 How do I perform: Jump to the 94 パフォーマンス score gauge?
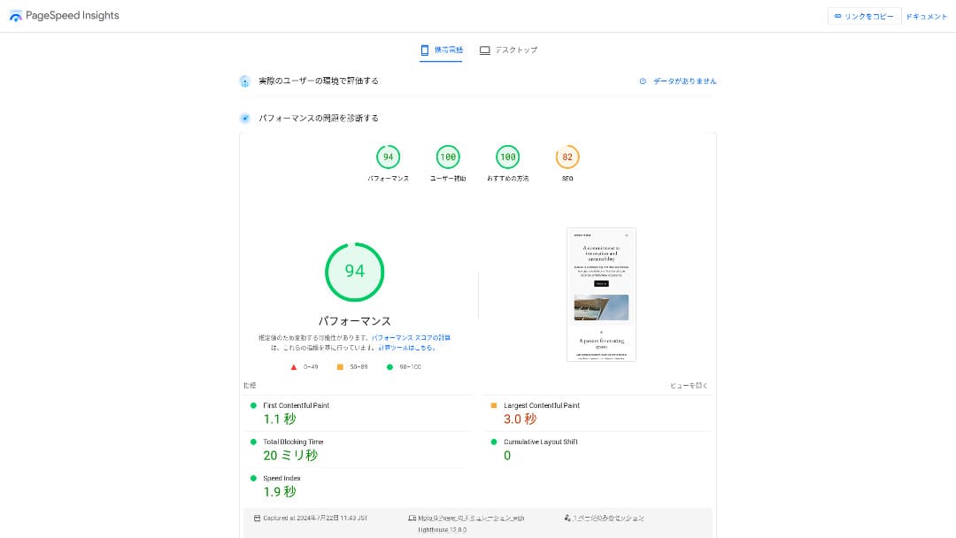point(388,158)
